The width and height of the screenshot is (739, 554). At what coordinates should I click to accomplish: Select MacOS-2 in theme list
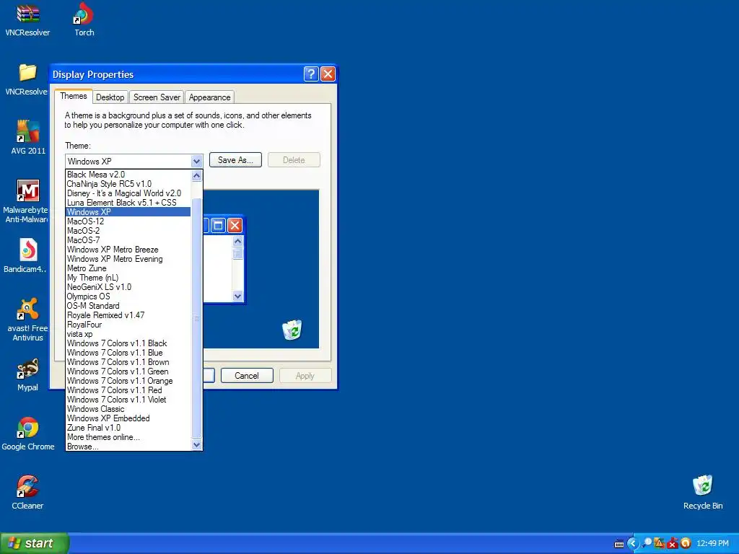pos(128,231)
